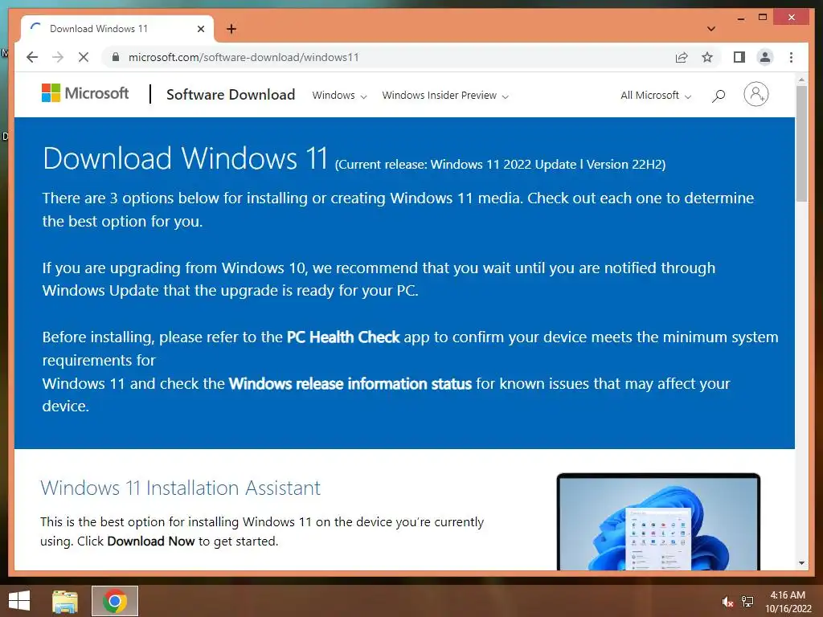The width and height of the screenshot is (823, 617).
Task: Select the Download Windows 11 tab
Action: [x=117, y=29]
